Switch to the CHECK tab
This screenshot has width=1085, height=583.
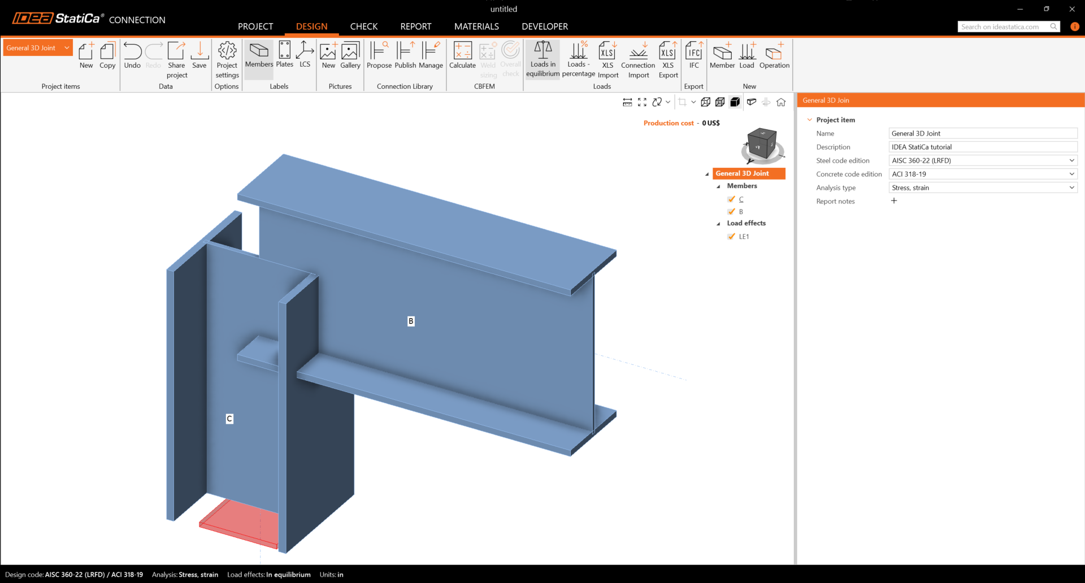(363, 27)
